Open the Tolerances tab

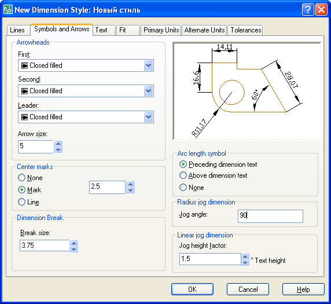tap(246, 30)
